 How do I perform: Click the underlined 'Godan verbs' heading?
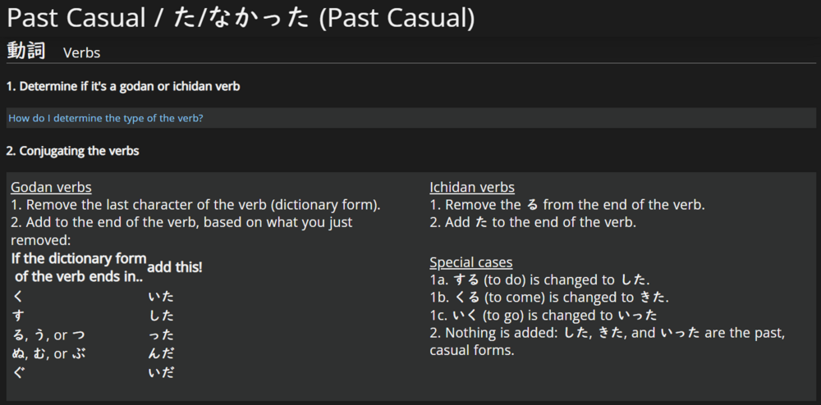pos(51,188)
